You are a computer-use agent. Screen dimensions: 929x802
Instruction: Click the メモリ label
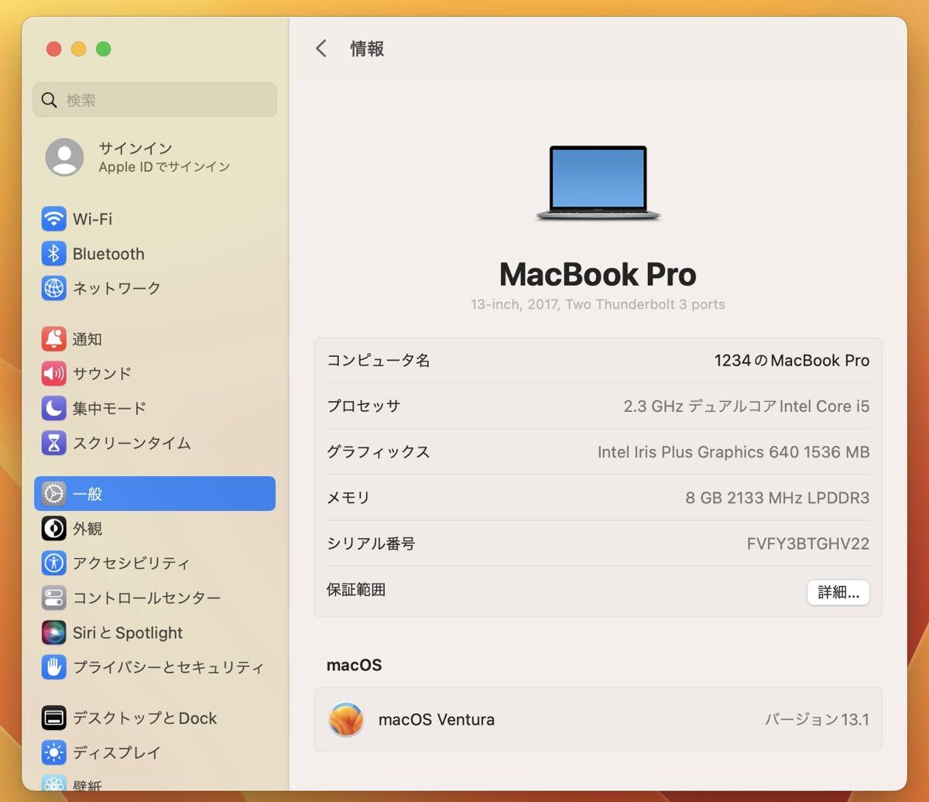tap(348, 498)
